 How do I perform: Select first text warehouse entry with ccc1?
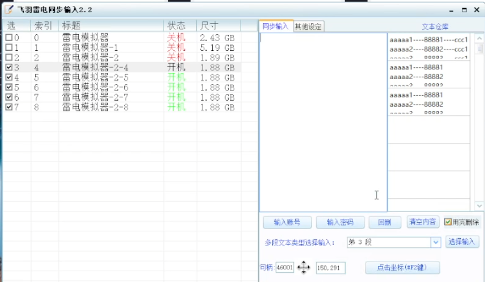(429, 44)
